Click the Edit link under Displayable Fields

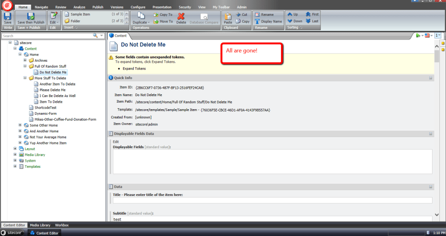point(116,142)
